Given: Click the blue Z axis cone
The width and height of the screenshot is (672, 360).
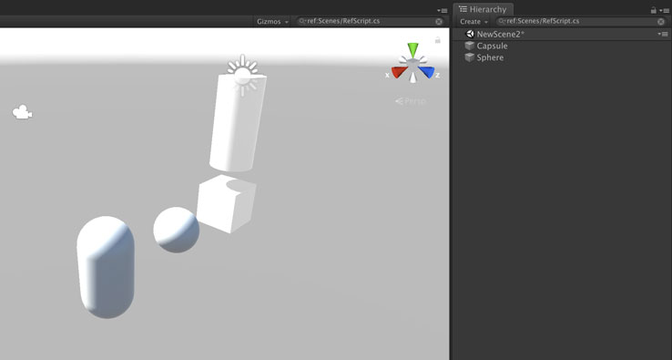Looking at the screenshot, I should click(427, 72).
